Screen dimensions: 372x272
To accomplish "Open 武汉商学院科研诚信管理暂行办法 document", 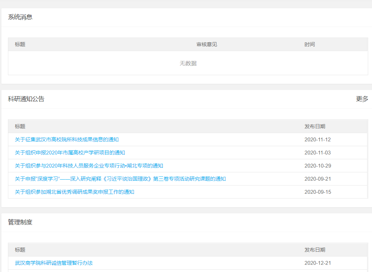I will (54, 263).
